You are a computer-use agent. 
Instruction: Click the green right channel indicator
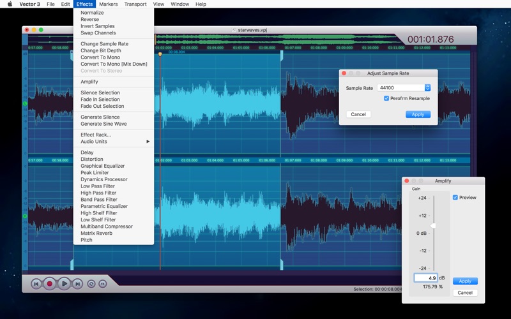[26, 216]
